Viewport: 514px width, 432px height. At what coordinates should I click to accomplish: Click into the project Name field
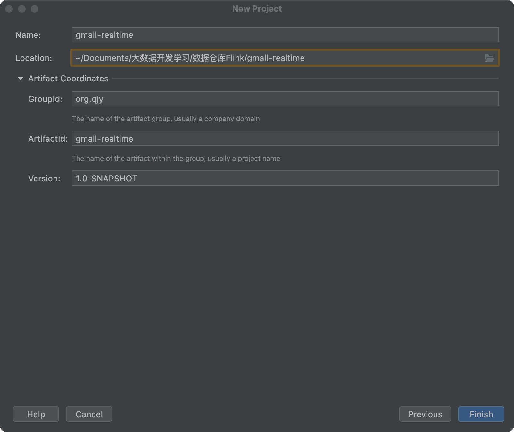coord(285,35)
